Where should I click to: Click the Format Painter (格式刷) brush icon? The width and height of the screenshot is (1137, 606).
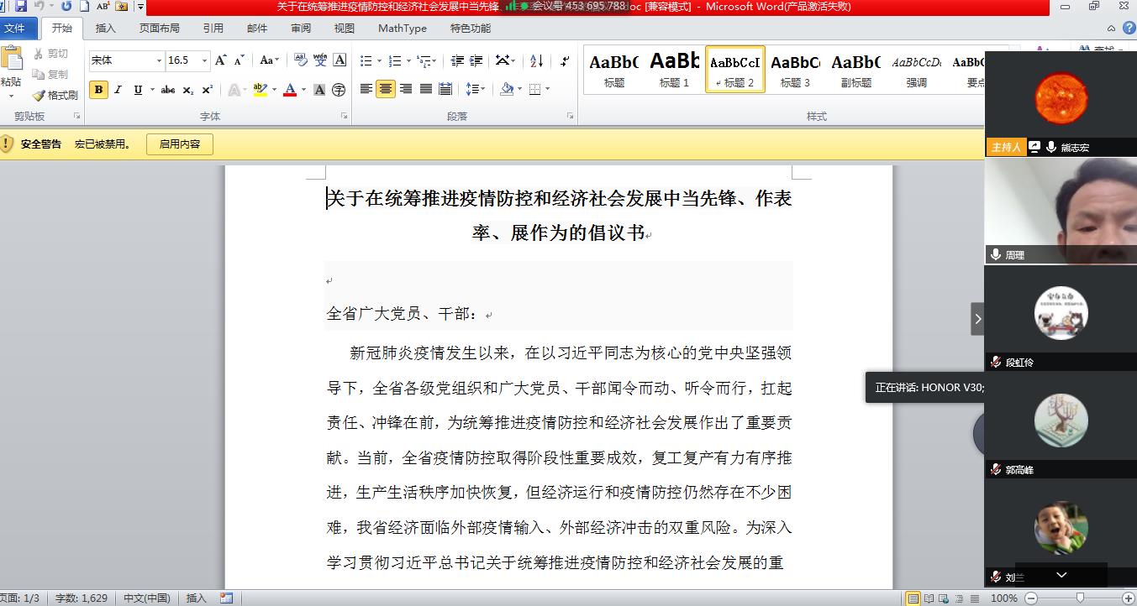39,96
